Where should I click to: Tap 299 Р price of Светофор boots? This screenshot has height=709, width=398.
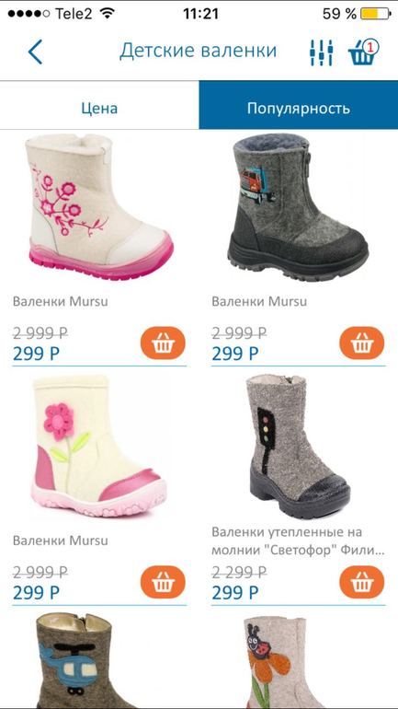pos(235,593)
